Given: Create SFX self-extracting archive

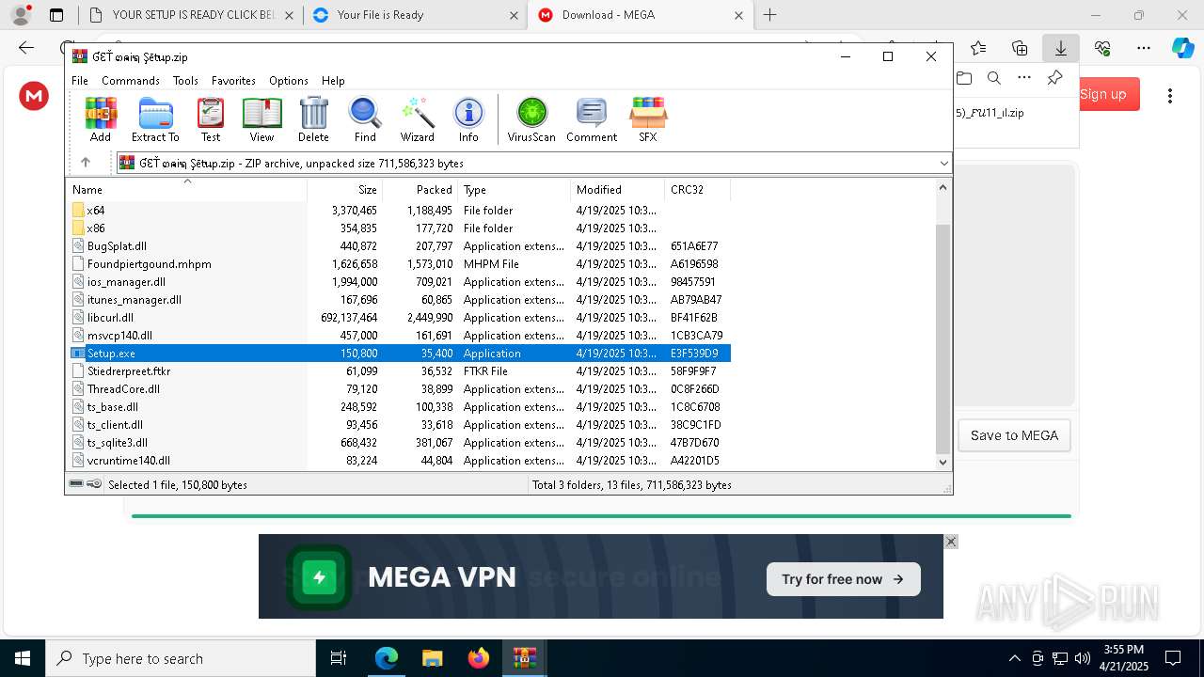Looking at the screenshot, I should coord(648,120).
